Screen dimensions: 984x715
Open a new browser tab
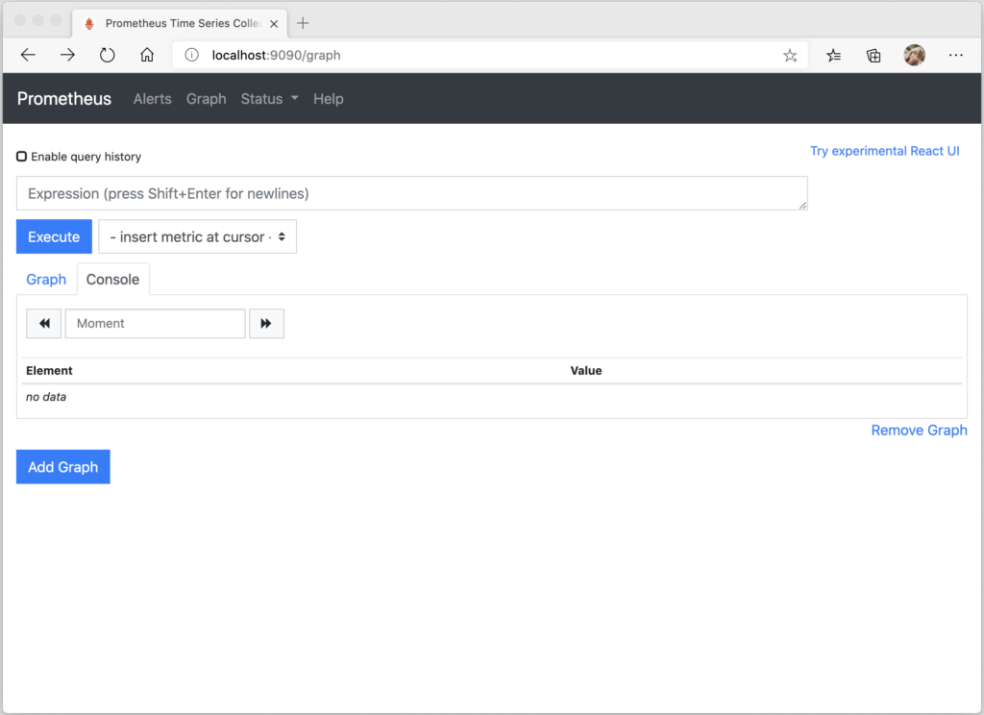click(x=303, y=23)
